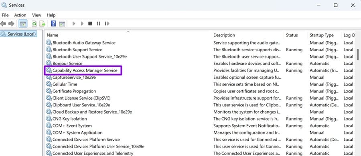The width and height of the screenshot is (361, 156).
Task: Click gear icon beside CNG Key Isolation
Action: tap(49, 118)
